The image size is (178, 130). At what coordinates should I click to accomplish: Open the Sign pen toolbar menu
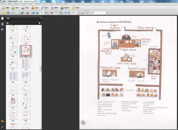[x=45, y=8]
